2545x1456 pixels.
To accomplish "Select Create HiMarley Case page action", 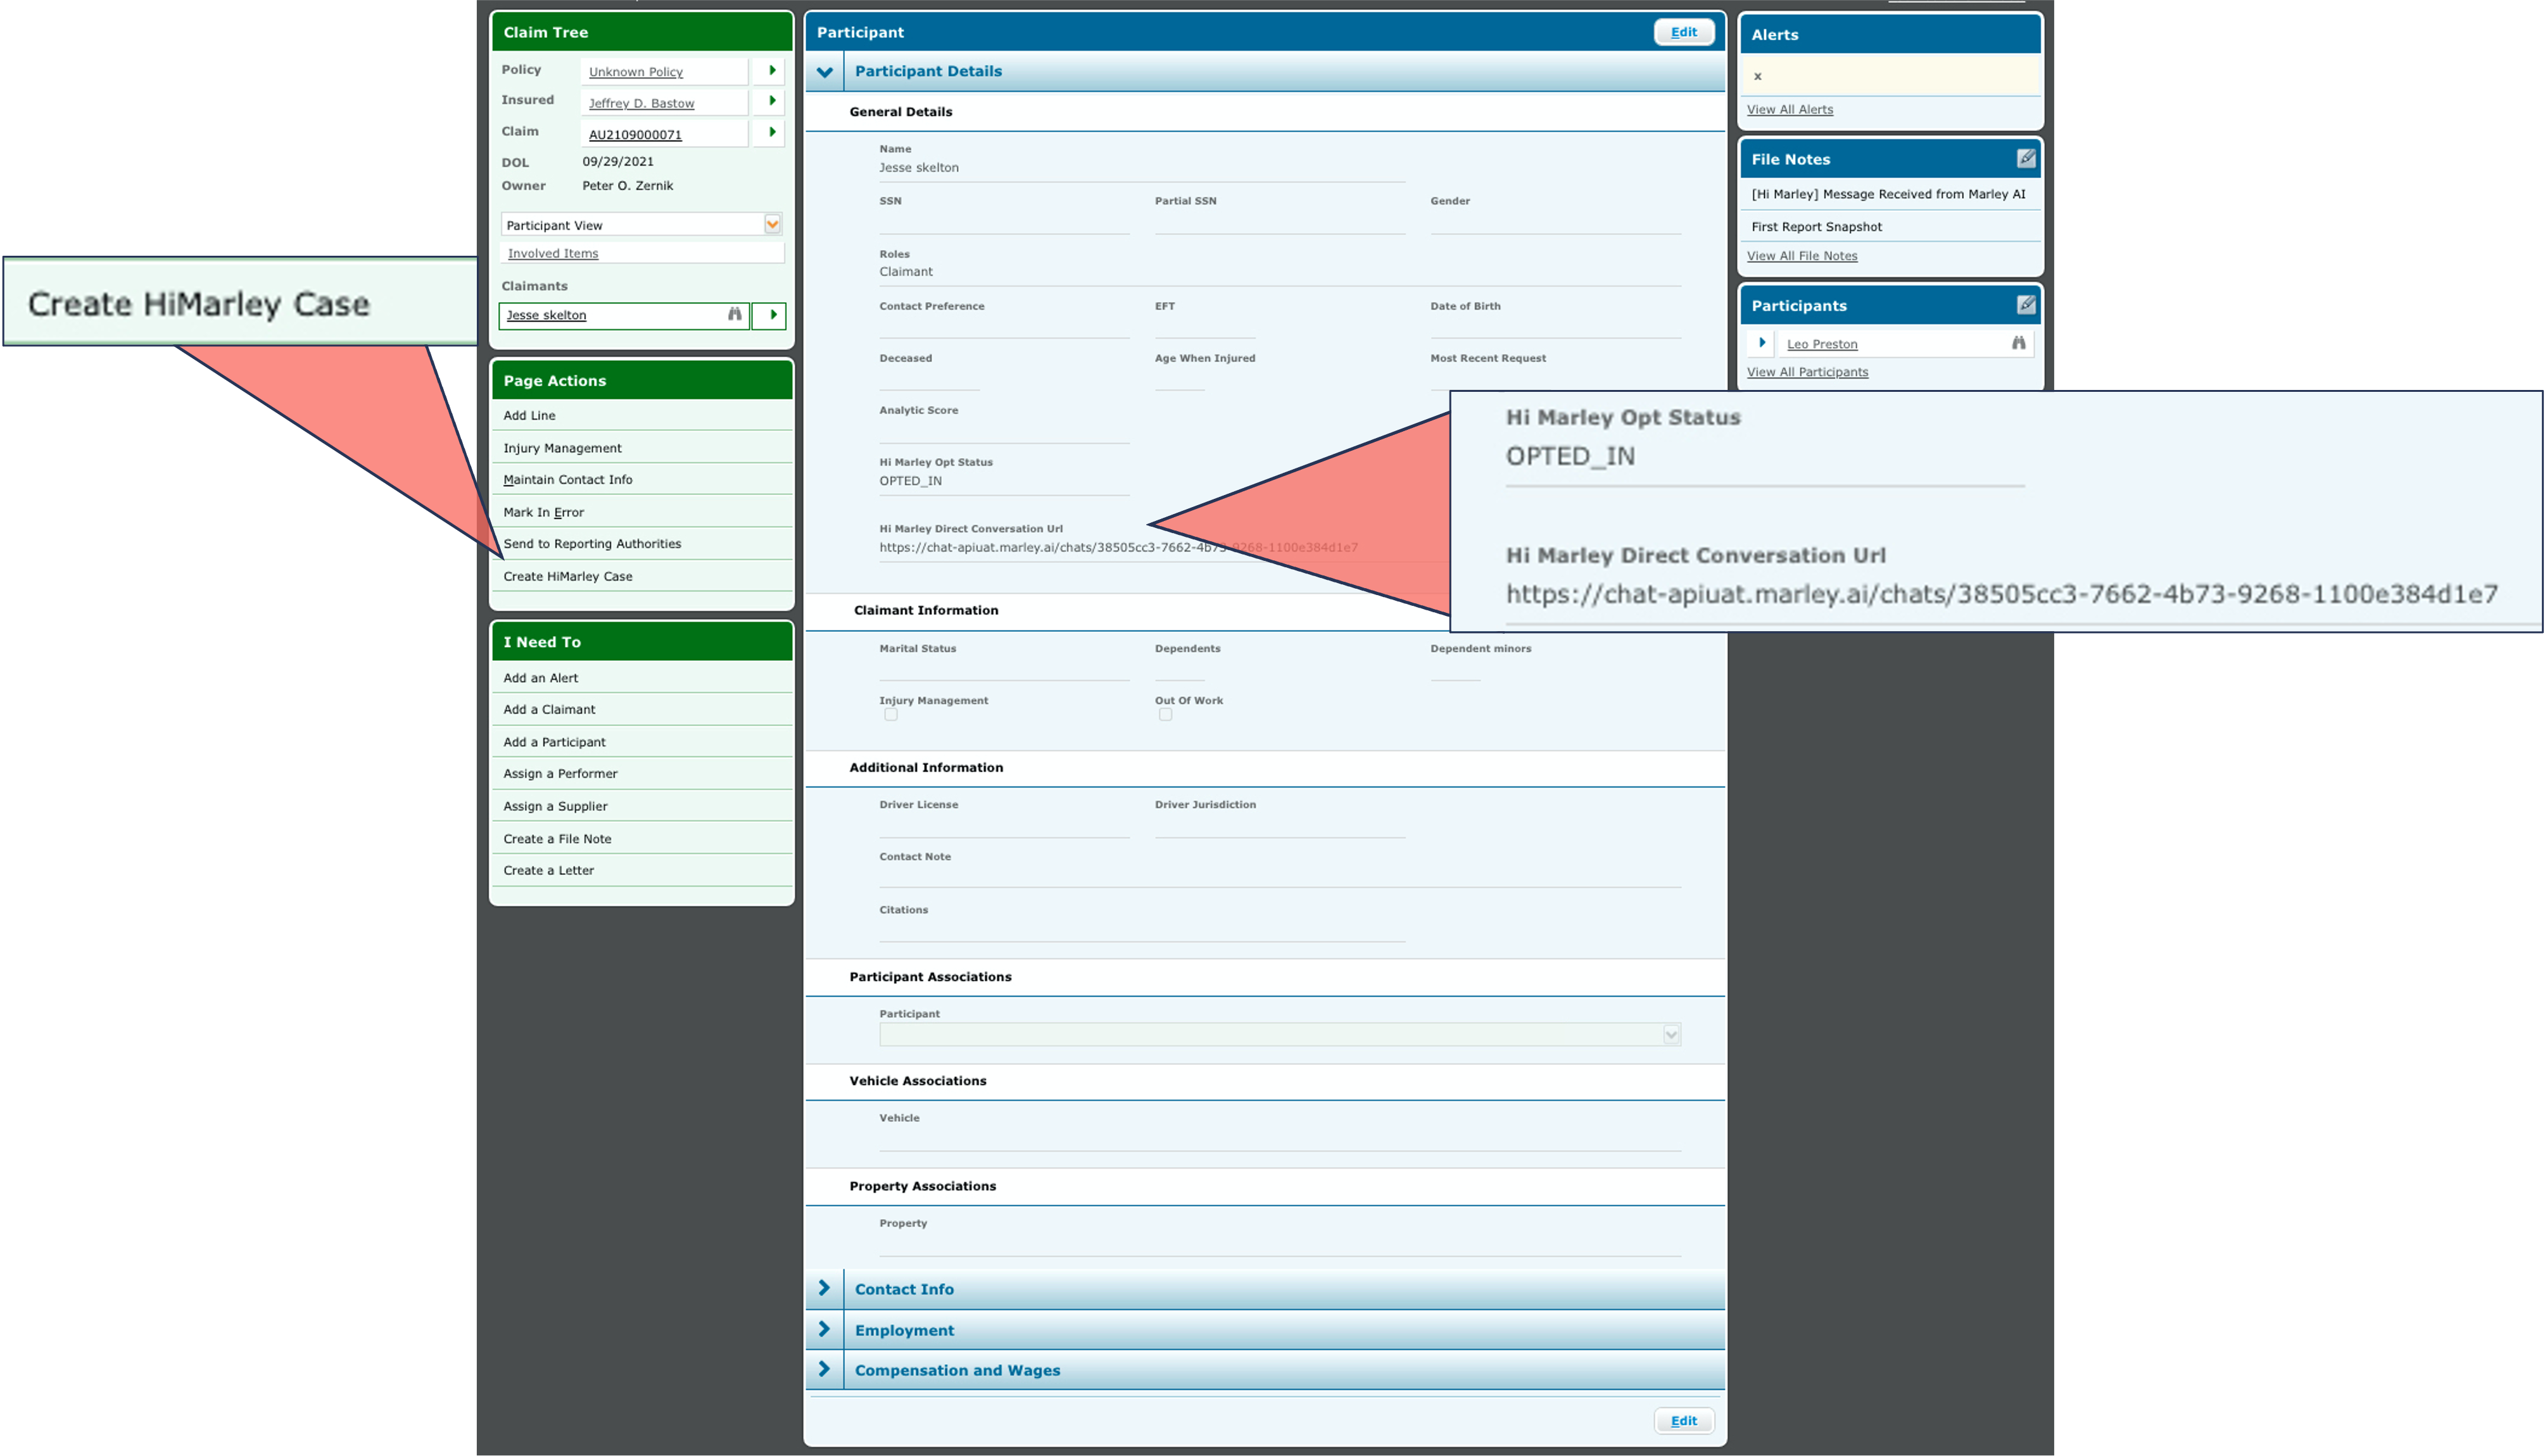I will 567,576.
